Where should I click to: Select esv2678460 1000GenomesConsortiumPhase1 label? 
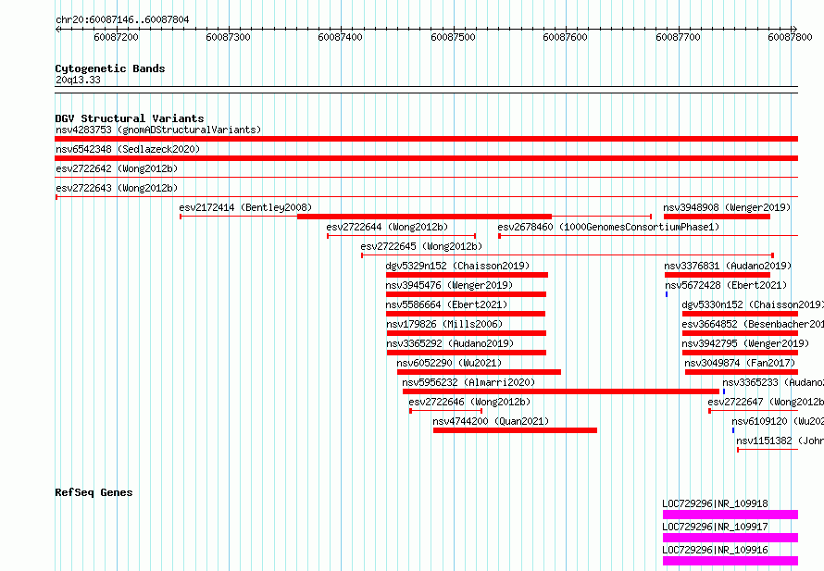coord(608,227)
